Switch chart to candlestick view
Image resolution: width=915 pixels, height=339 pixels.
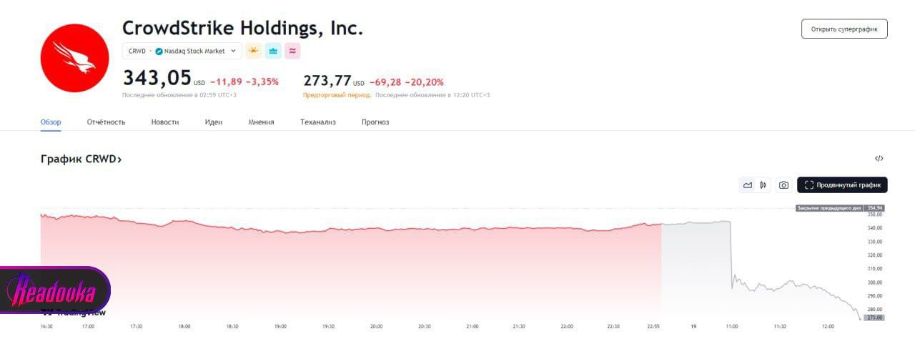(x=763, y=185)
